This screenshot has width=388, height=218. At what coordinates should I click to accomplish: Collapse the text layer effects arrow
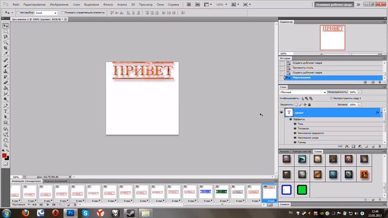[381, 113]
